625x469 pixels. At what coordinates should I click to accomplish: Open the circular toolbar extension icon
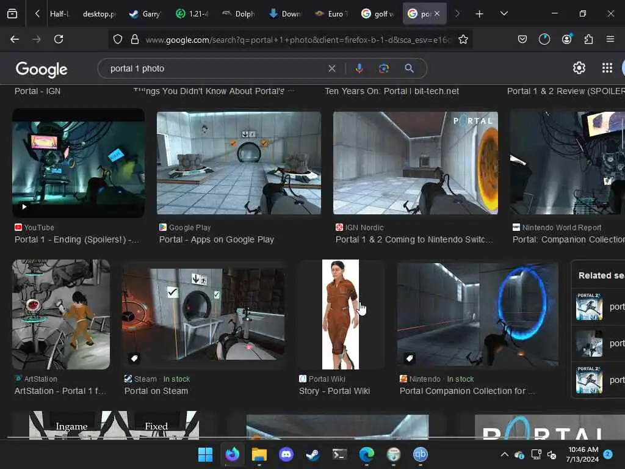[x=544, y=39]
